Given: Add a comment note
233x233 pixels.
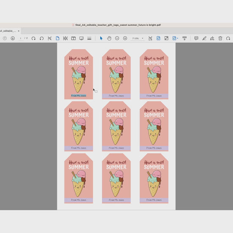Looking at the screenshot, I should 196,38.
